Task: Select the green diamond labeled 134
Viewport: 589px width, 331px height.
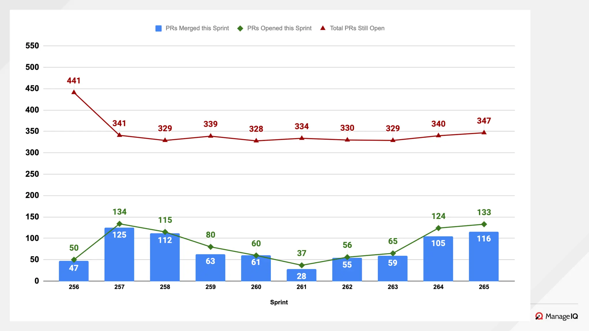Action: [x=119, y=224]
